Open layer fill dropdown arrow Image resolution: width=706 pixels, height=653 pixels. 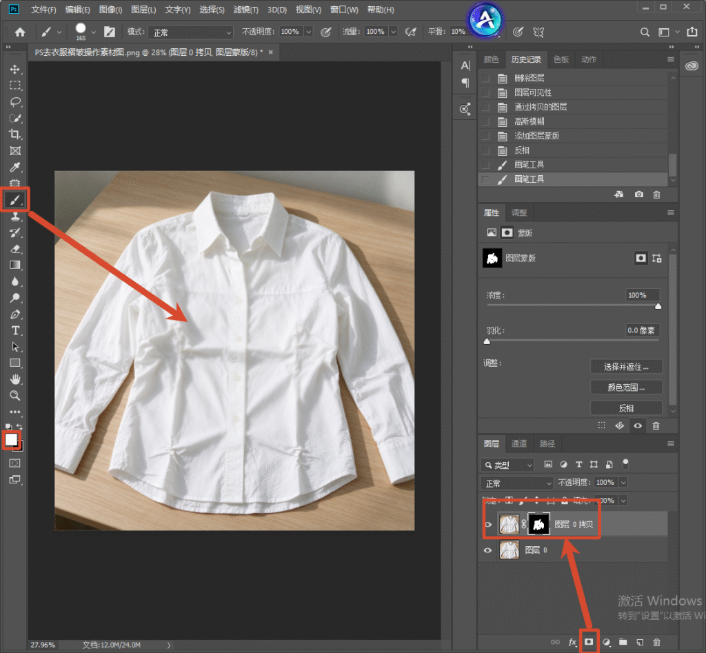click(623, 501)
